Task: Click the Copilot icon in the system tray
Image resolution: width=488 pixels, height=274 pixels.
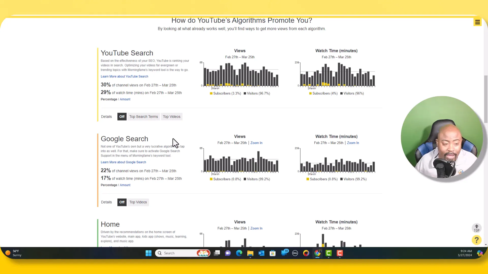Action: [x=480, y=253]
